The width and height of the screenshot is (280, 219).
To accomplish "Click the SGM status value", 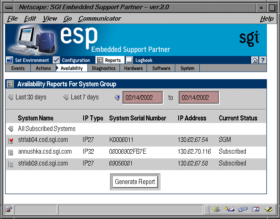I will tap(225, 139).
